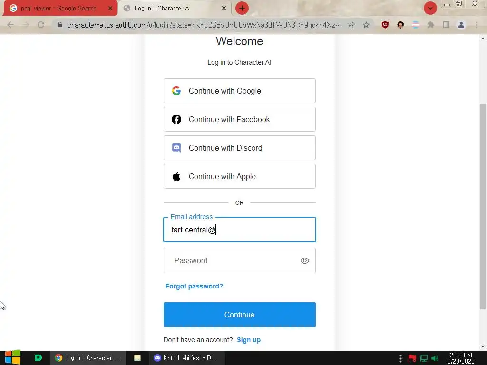Open Forgot password link
The image size is (487, 365).
pos(194,286)
